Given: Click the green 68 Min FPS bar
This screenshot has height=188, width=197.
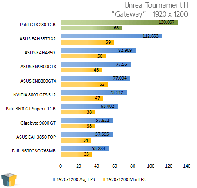Looking at the screenshot, I should tap(91, 28).
